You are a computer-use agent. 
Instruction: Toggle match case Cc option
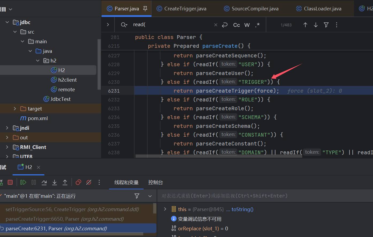(x=237, y=25)
